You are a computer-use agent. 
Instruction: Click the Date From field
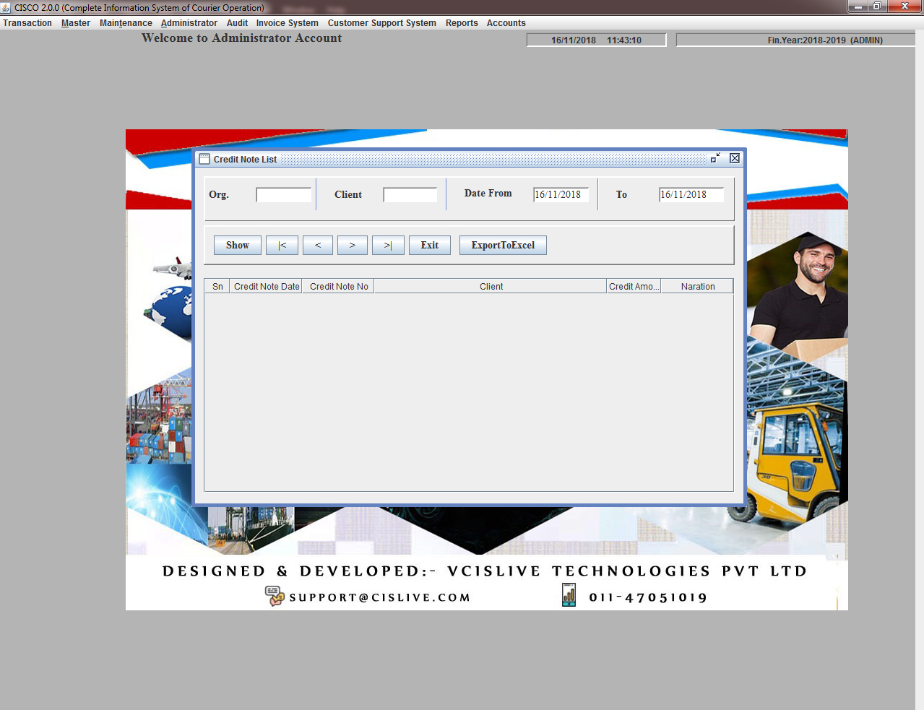pos(561,195)
